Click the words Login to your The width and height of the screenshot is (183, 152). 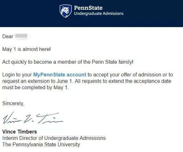17,75
